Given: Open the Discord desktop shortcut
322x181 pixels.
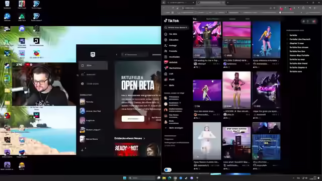Looking at the screenshot, I should pos(22,28).
